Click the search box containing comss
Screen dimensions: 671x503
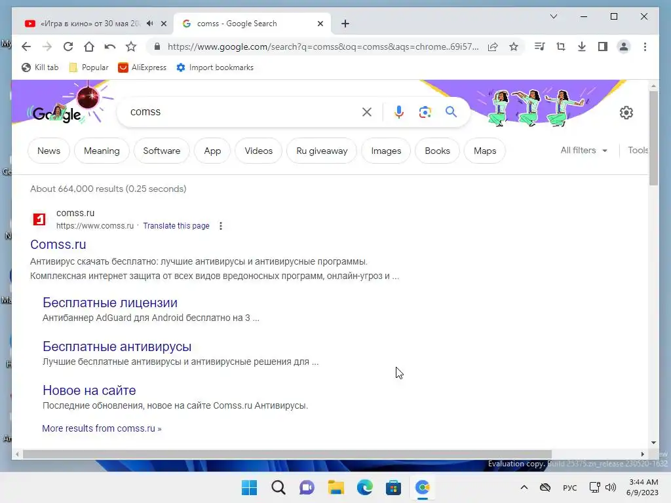[x=242, y=112]
